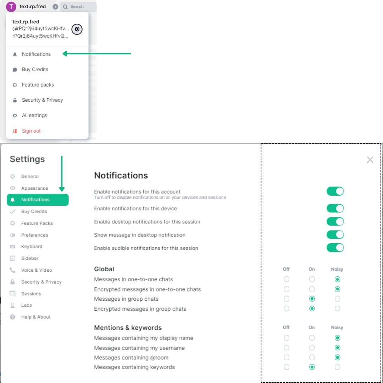Switch to the Appearance settings tab
The image size is (383, 383).
[34, 188]
